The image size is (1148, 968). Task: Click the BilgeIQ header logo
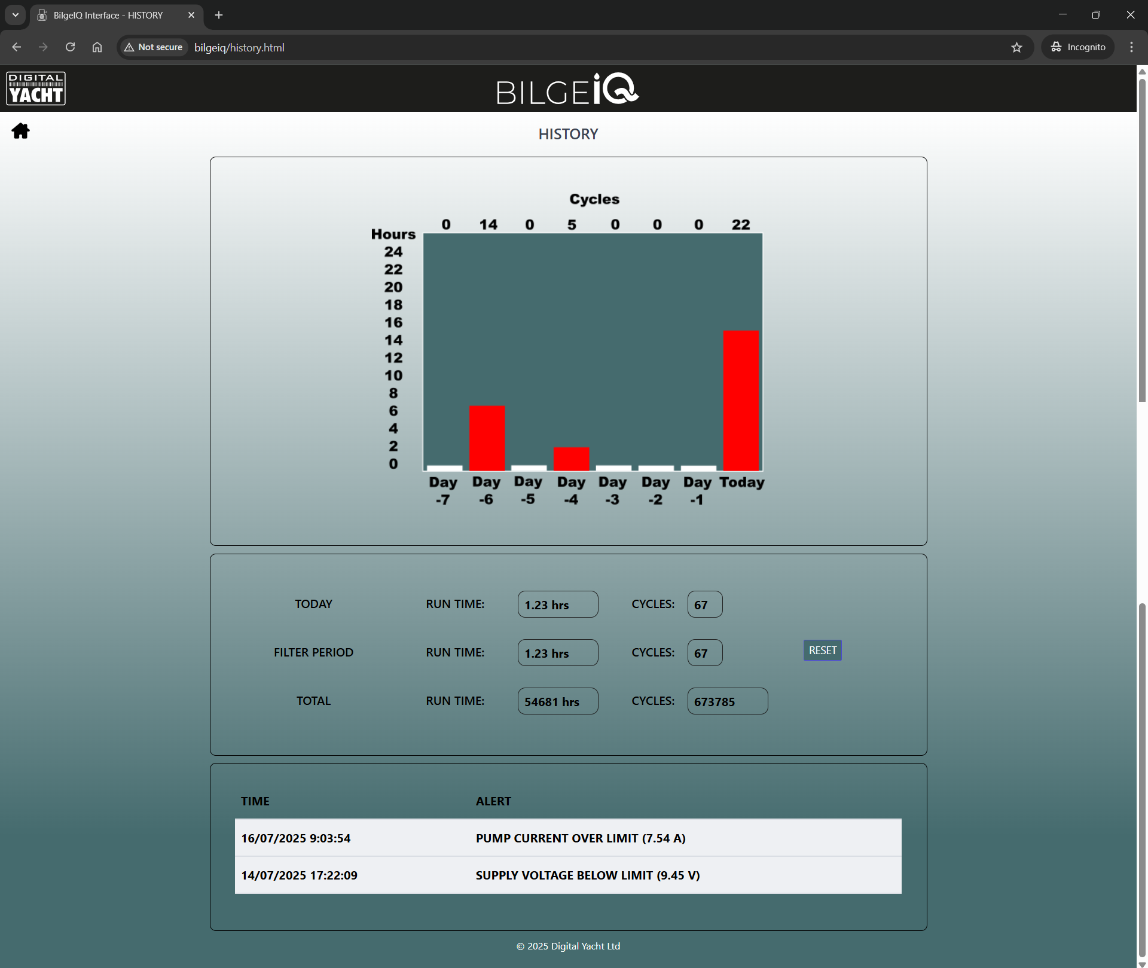click(567, 90)
